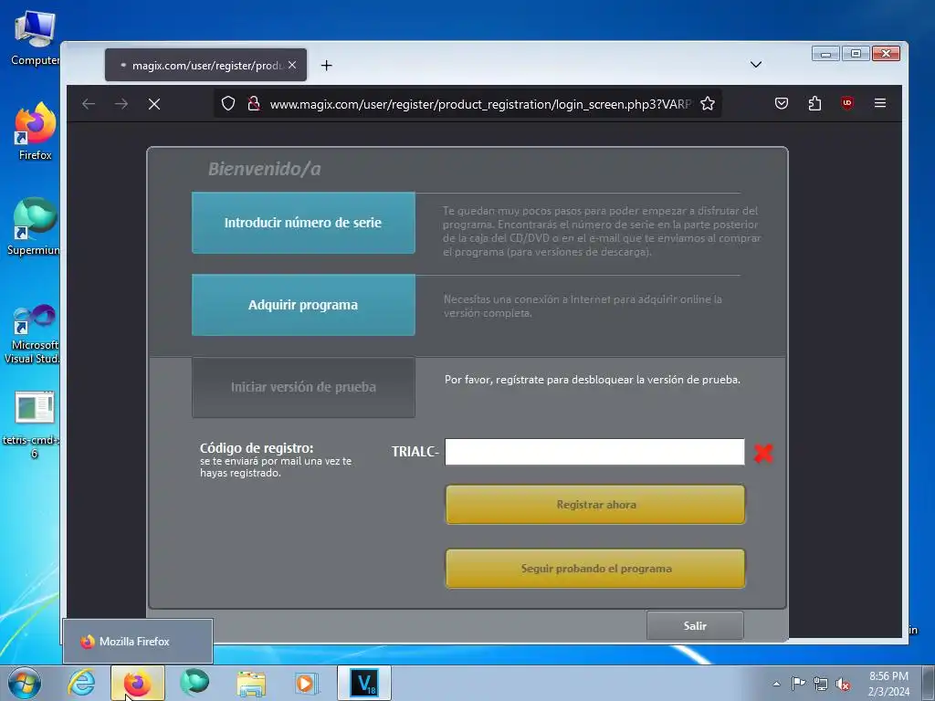Open the Firefox extensions puzzle icon
935x701 pixels.
pos(814,104)
